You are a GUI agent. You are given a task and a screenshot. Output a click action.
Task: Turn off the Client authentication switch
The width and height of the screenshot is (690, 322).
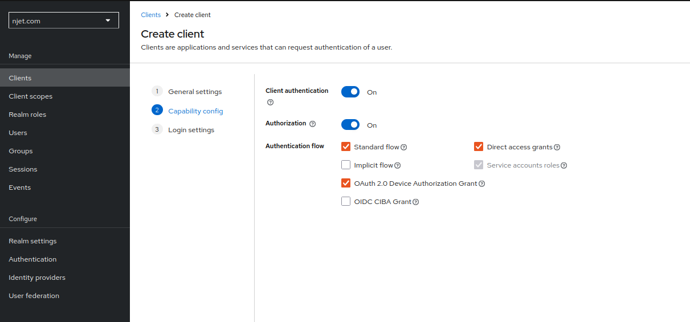coord(350,92)
